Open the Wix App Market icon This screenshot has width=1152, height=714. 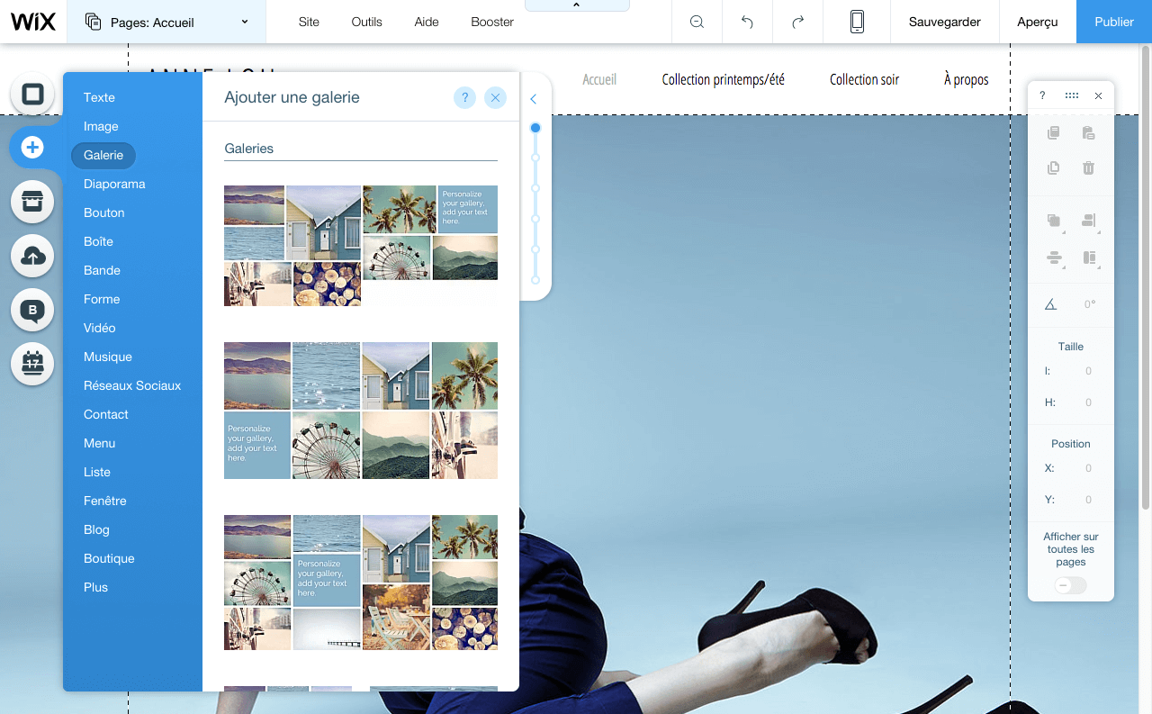pos(32,202)
